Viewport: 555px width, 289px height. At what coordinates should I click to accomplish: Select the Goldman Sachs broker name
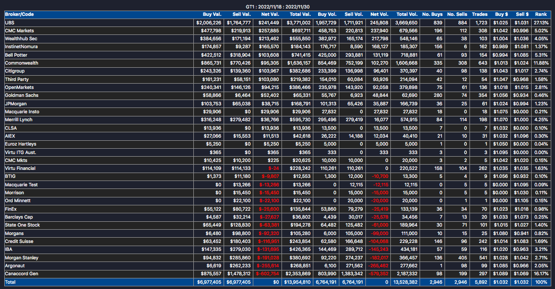click(x=22, y=95)
